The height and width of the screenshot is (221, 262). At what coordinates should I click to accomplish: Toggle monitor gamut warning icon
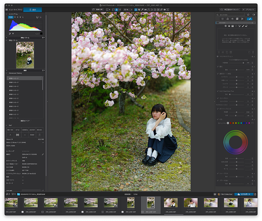pyautogui.click(x=37, y=17)
